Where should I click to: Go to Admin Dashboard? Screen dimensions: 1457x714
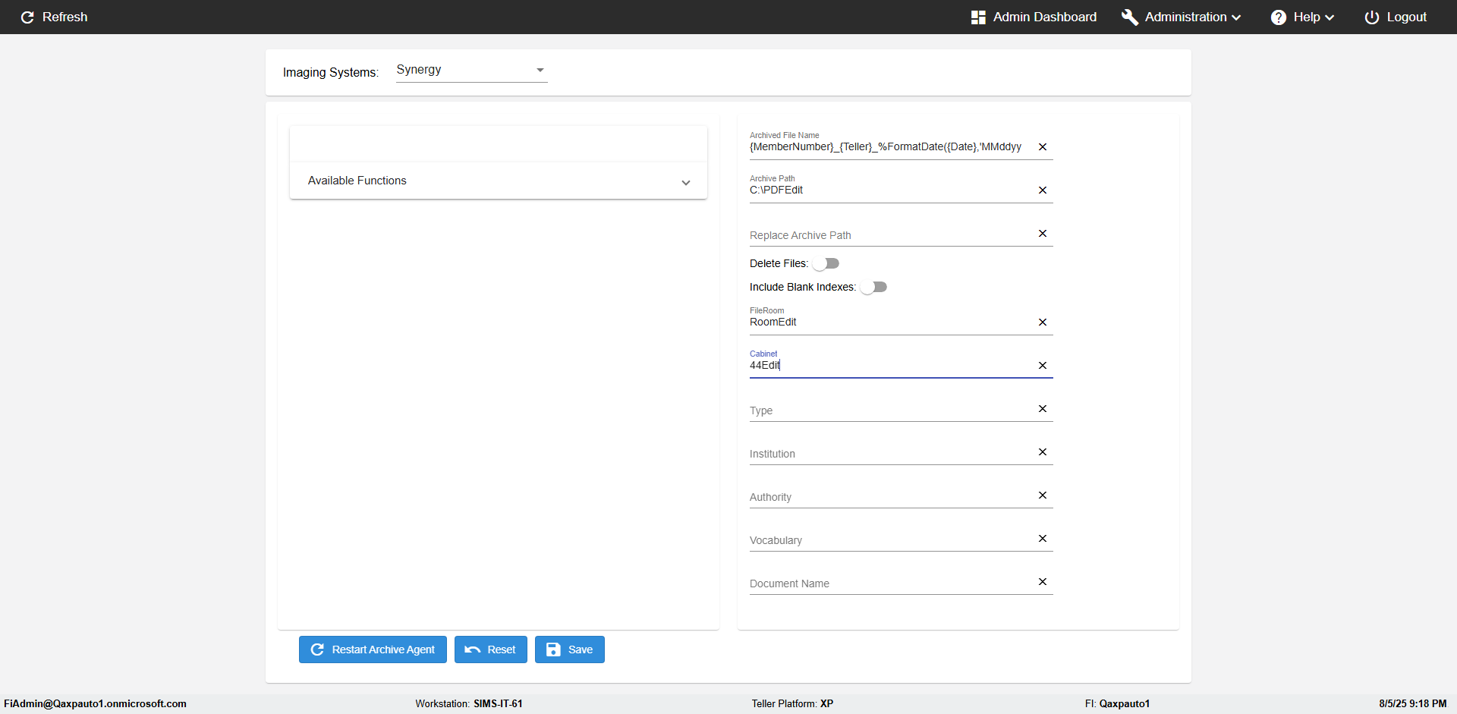click(x=1034, y=17)
